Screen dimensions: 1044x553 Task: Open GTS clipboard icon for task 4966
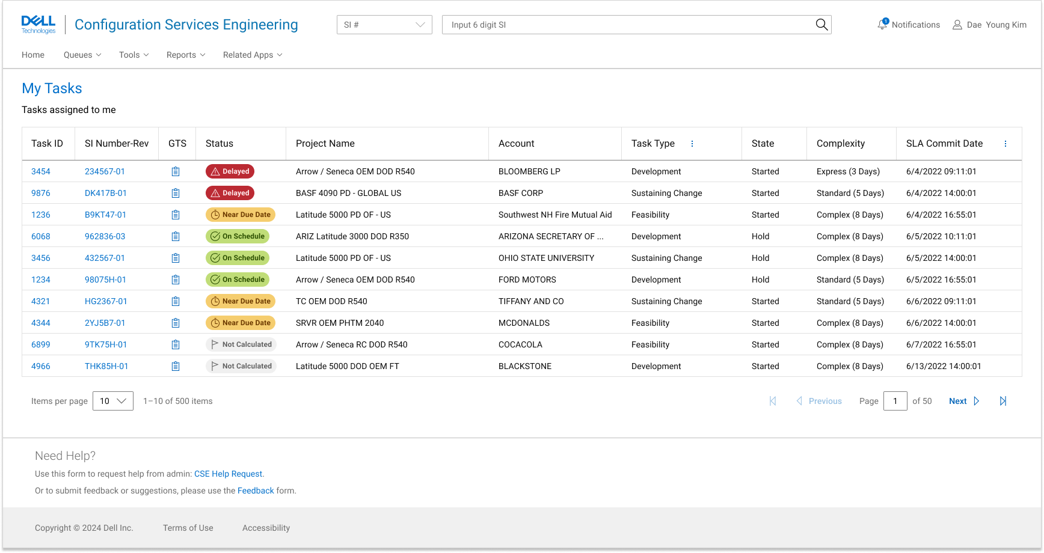coord(176,366)
